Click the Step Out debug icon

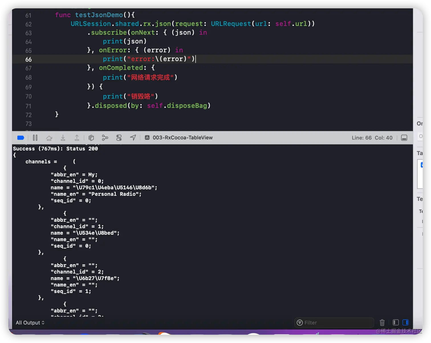click(77, 138)
